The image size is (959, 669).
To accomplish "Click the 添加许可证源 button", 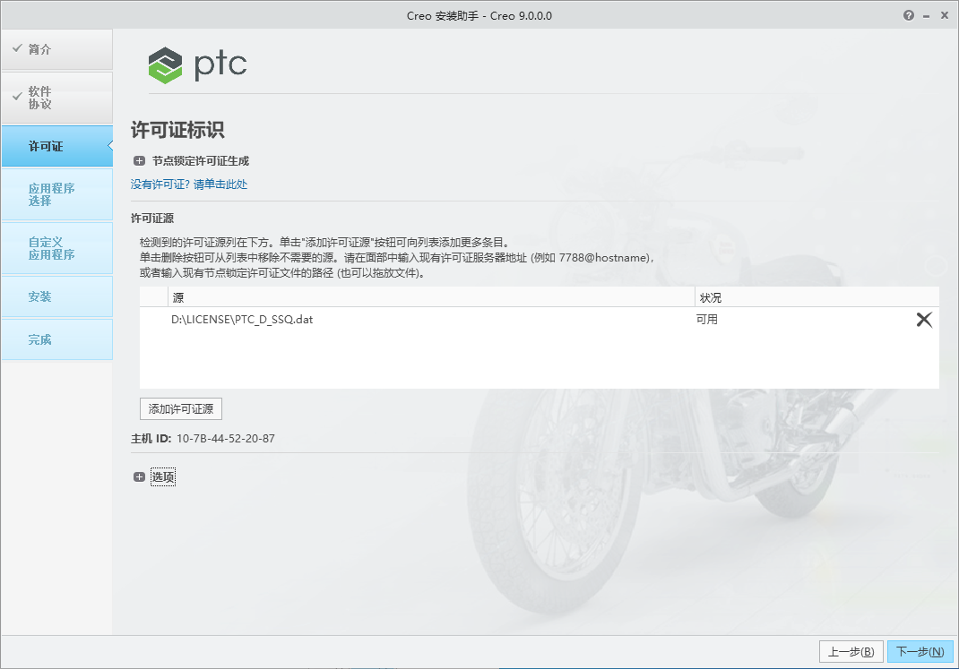I will 181,409.
